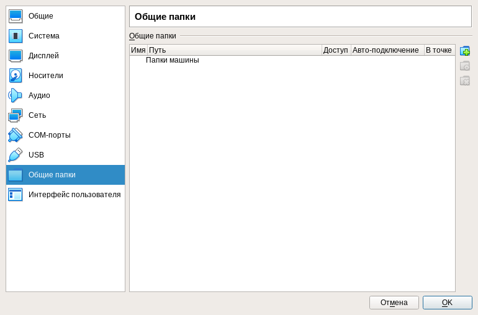
Task: Confirm settings with the OK button
Action: [447, 303]
